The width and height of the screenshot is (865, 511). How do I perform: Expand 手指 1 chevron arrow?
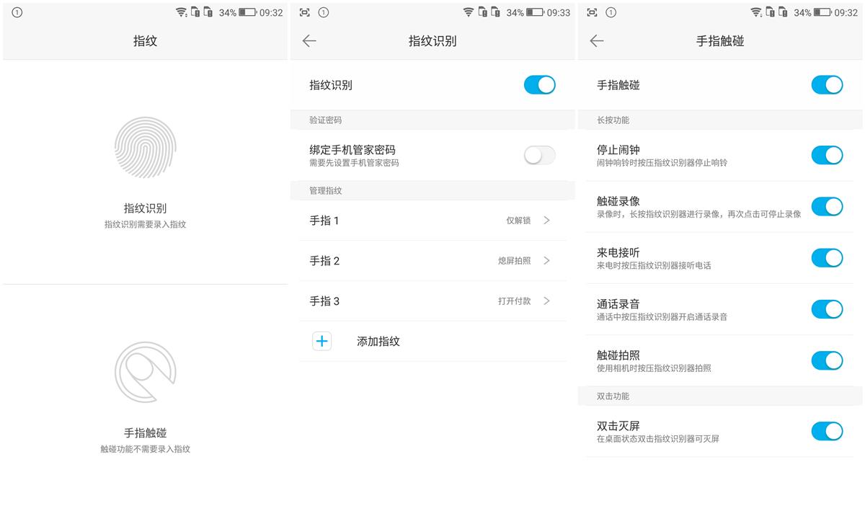[x=546, y=221]
